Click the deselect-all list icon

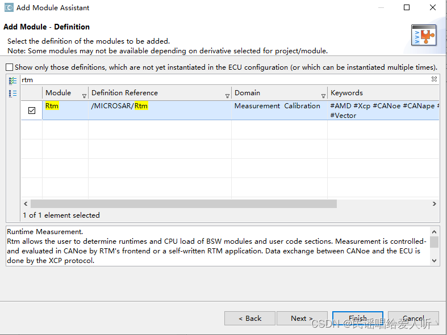(x=13, y=93)
